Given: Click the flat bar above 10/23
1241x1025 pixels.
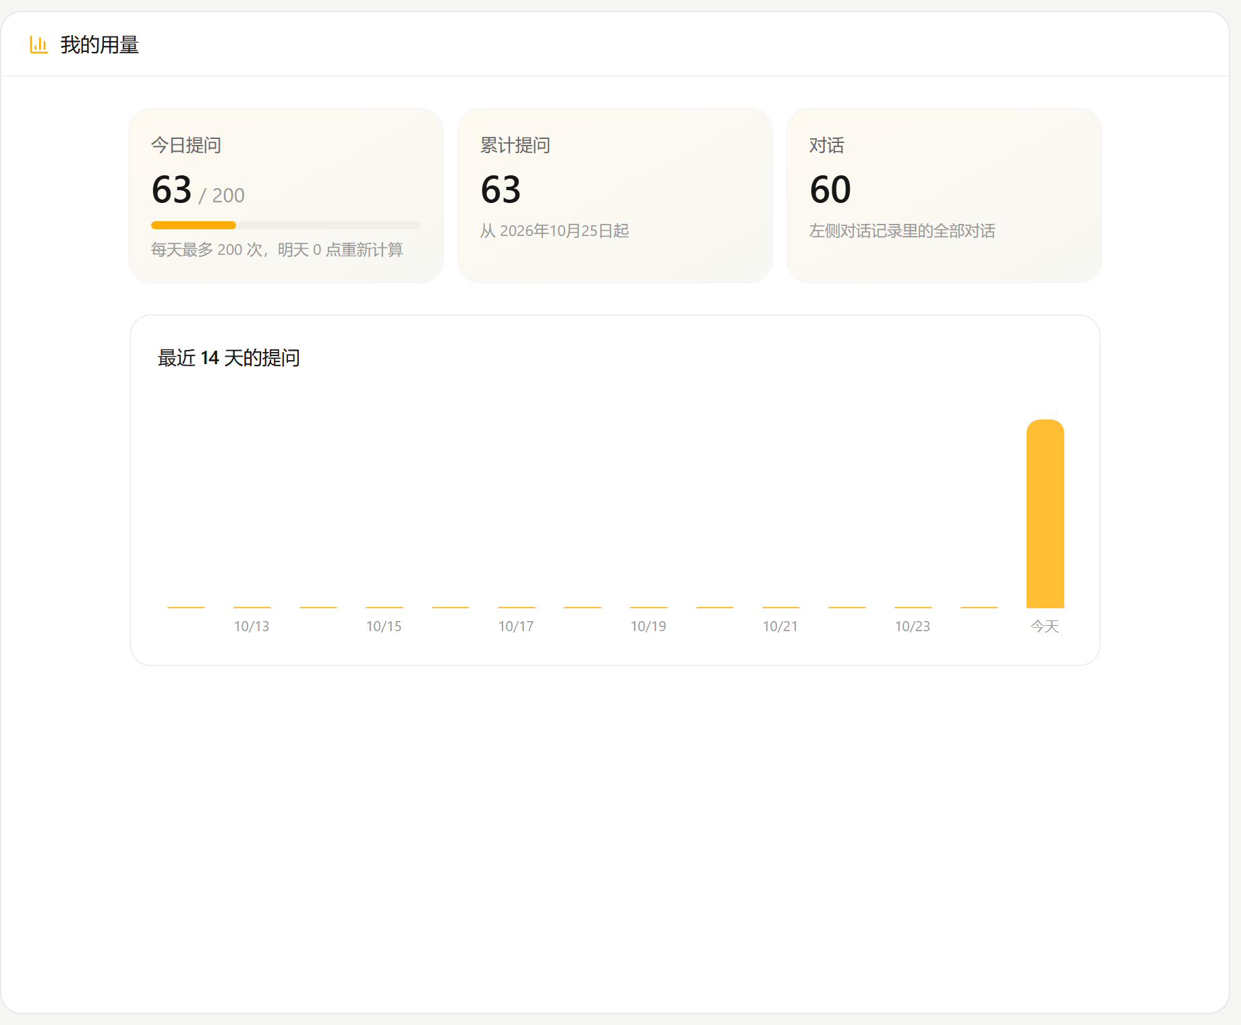Looking at the screenshot, I should coord(913,608).
